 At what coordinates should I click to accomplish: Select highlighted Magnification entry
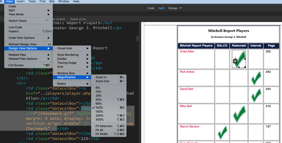coord(72,77)
